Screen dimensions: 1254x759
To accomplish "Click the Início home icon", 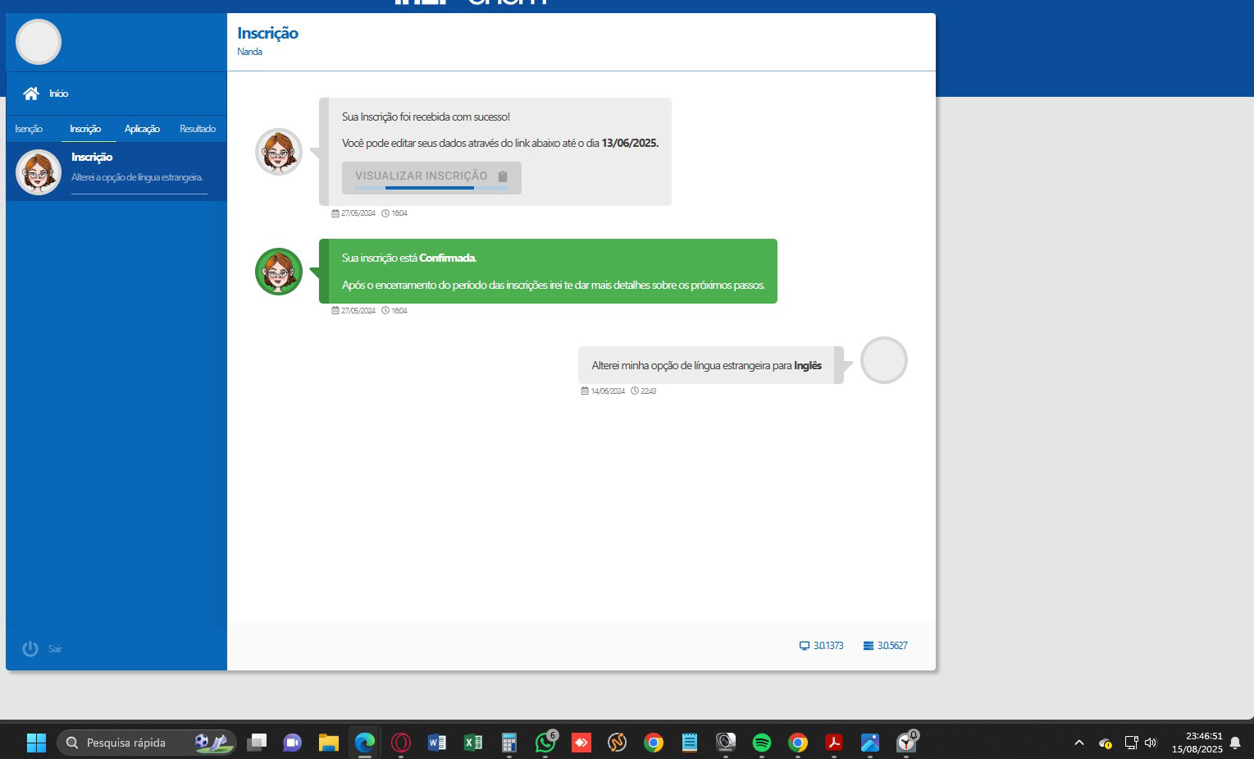I will [31, 94].
